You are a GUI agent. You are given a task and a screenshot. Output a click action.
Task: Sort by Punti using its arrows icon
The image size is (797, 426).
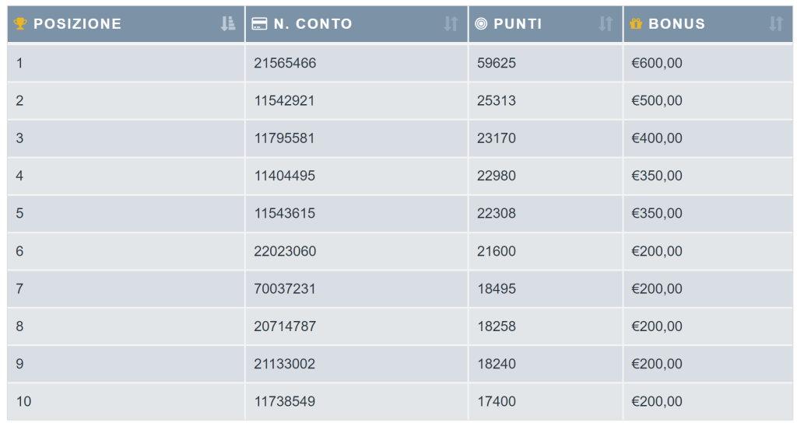606,23
